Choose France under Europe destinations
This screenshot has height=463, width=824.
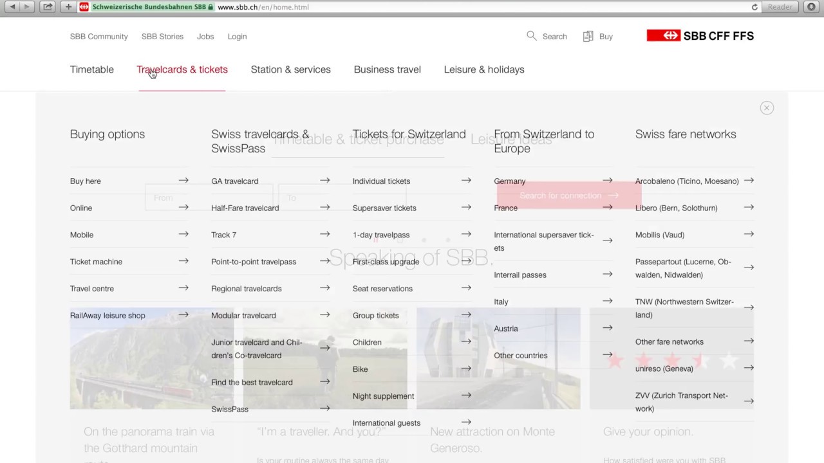coord(506,208)
